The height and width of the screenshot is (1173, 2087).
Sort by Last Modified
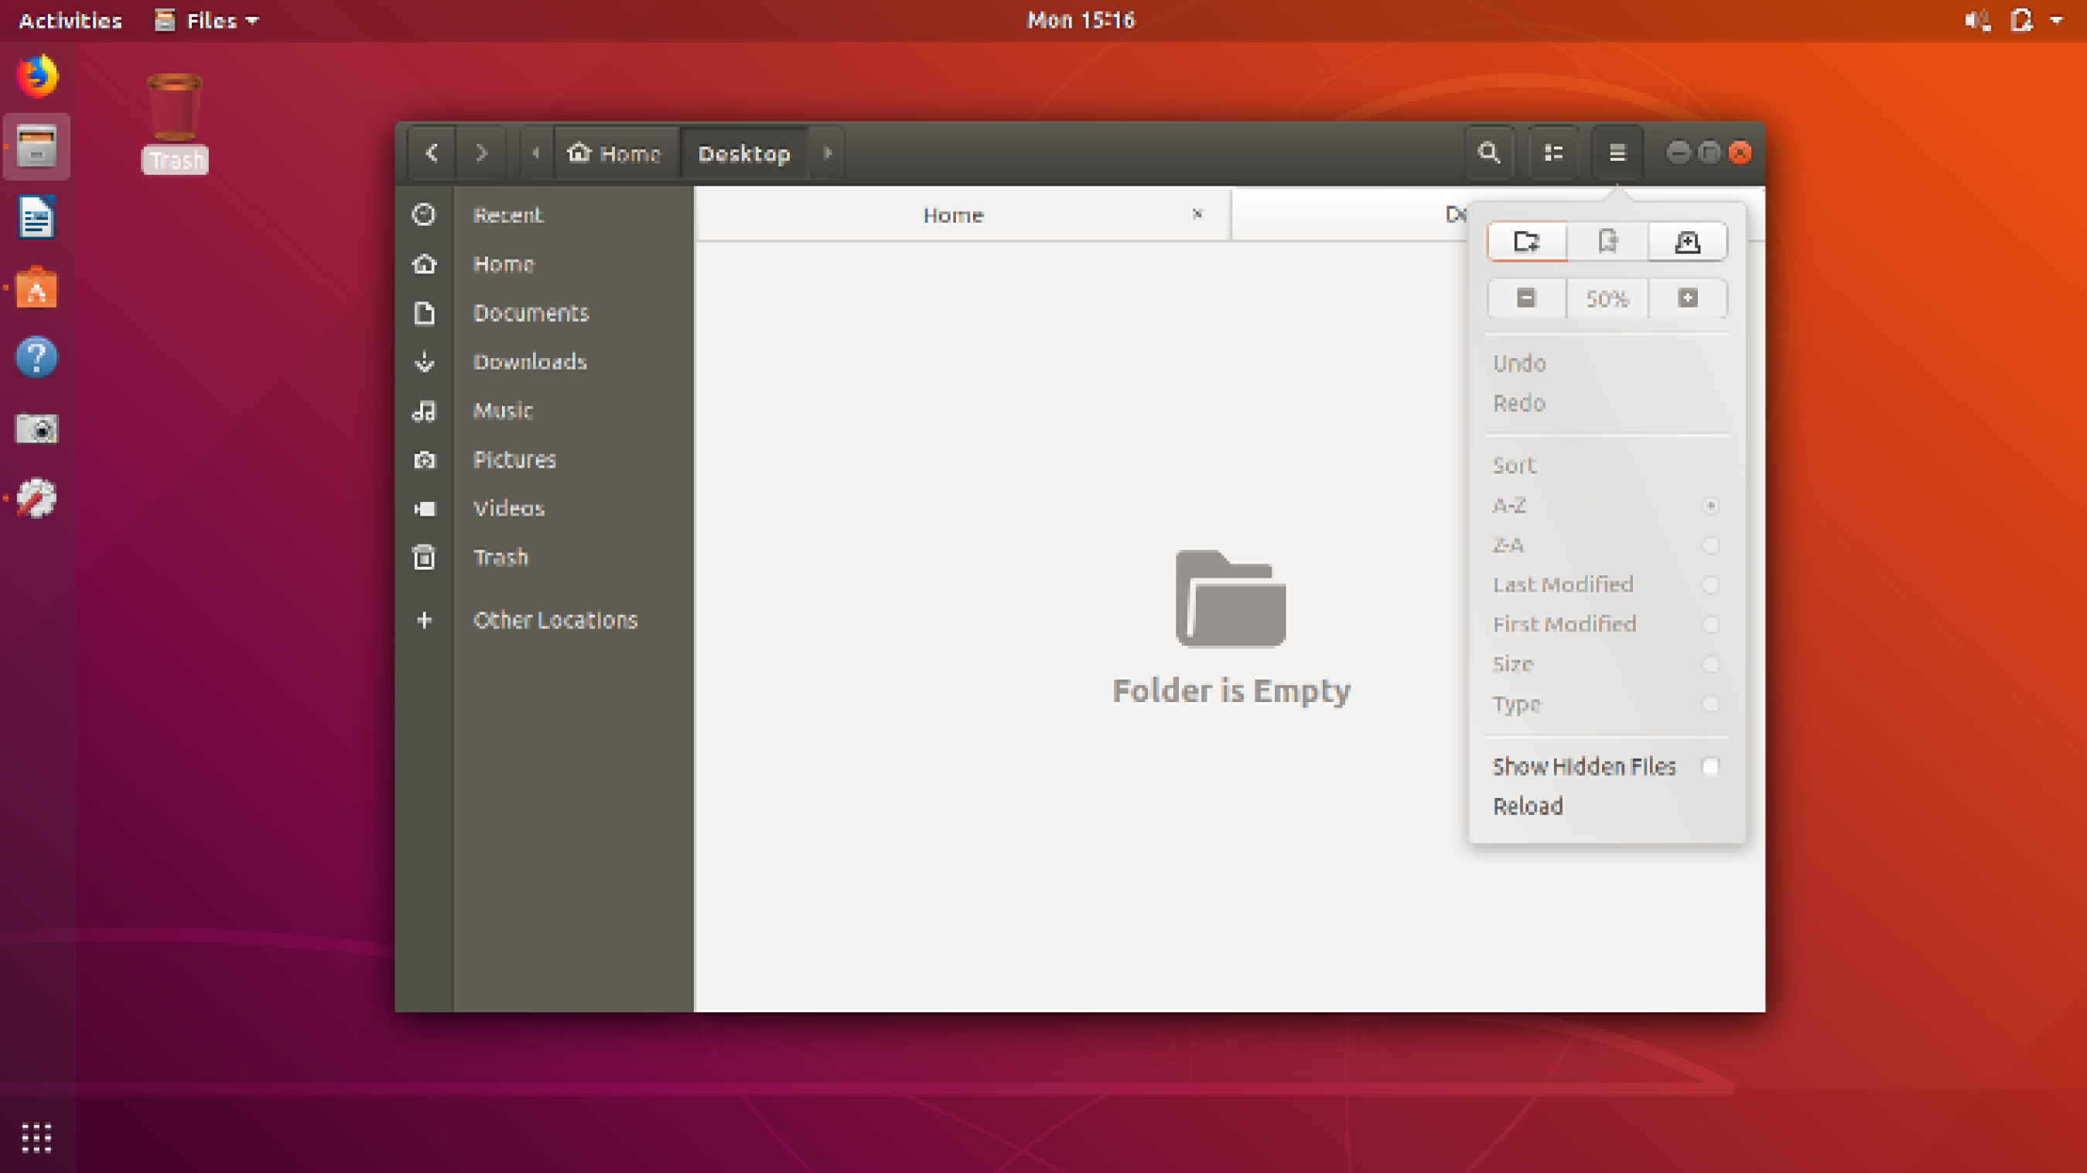[x=1607, y=585]
